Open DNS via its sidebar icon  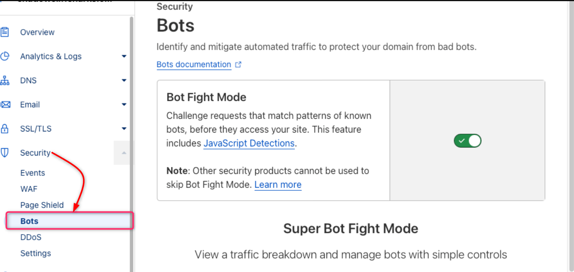[5, 80]
